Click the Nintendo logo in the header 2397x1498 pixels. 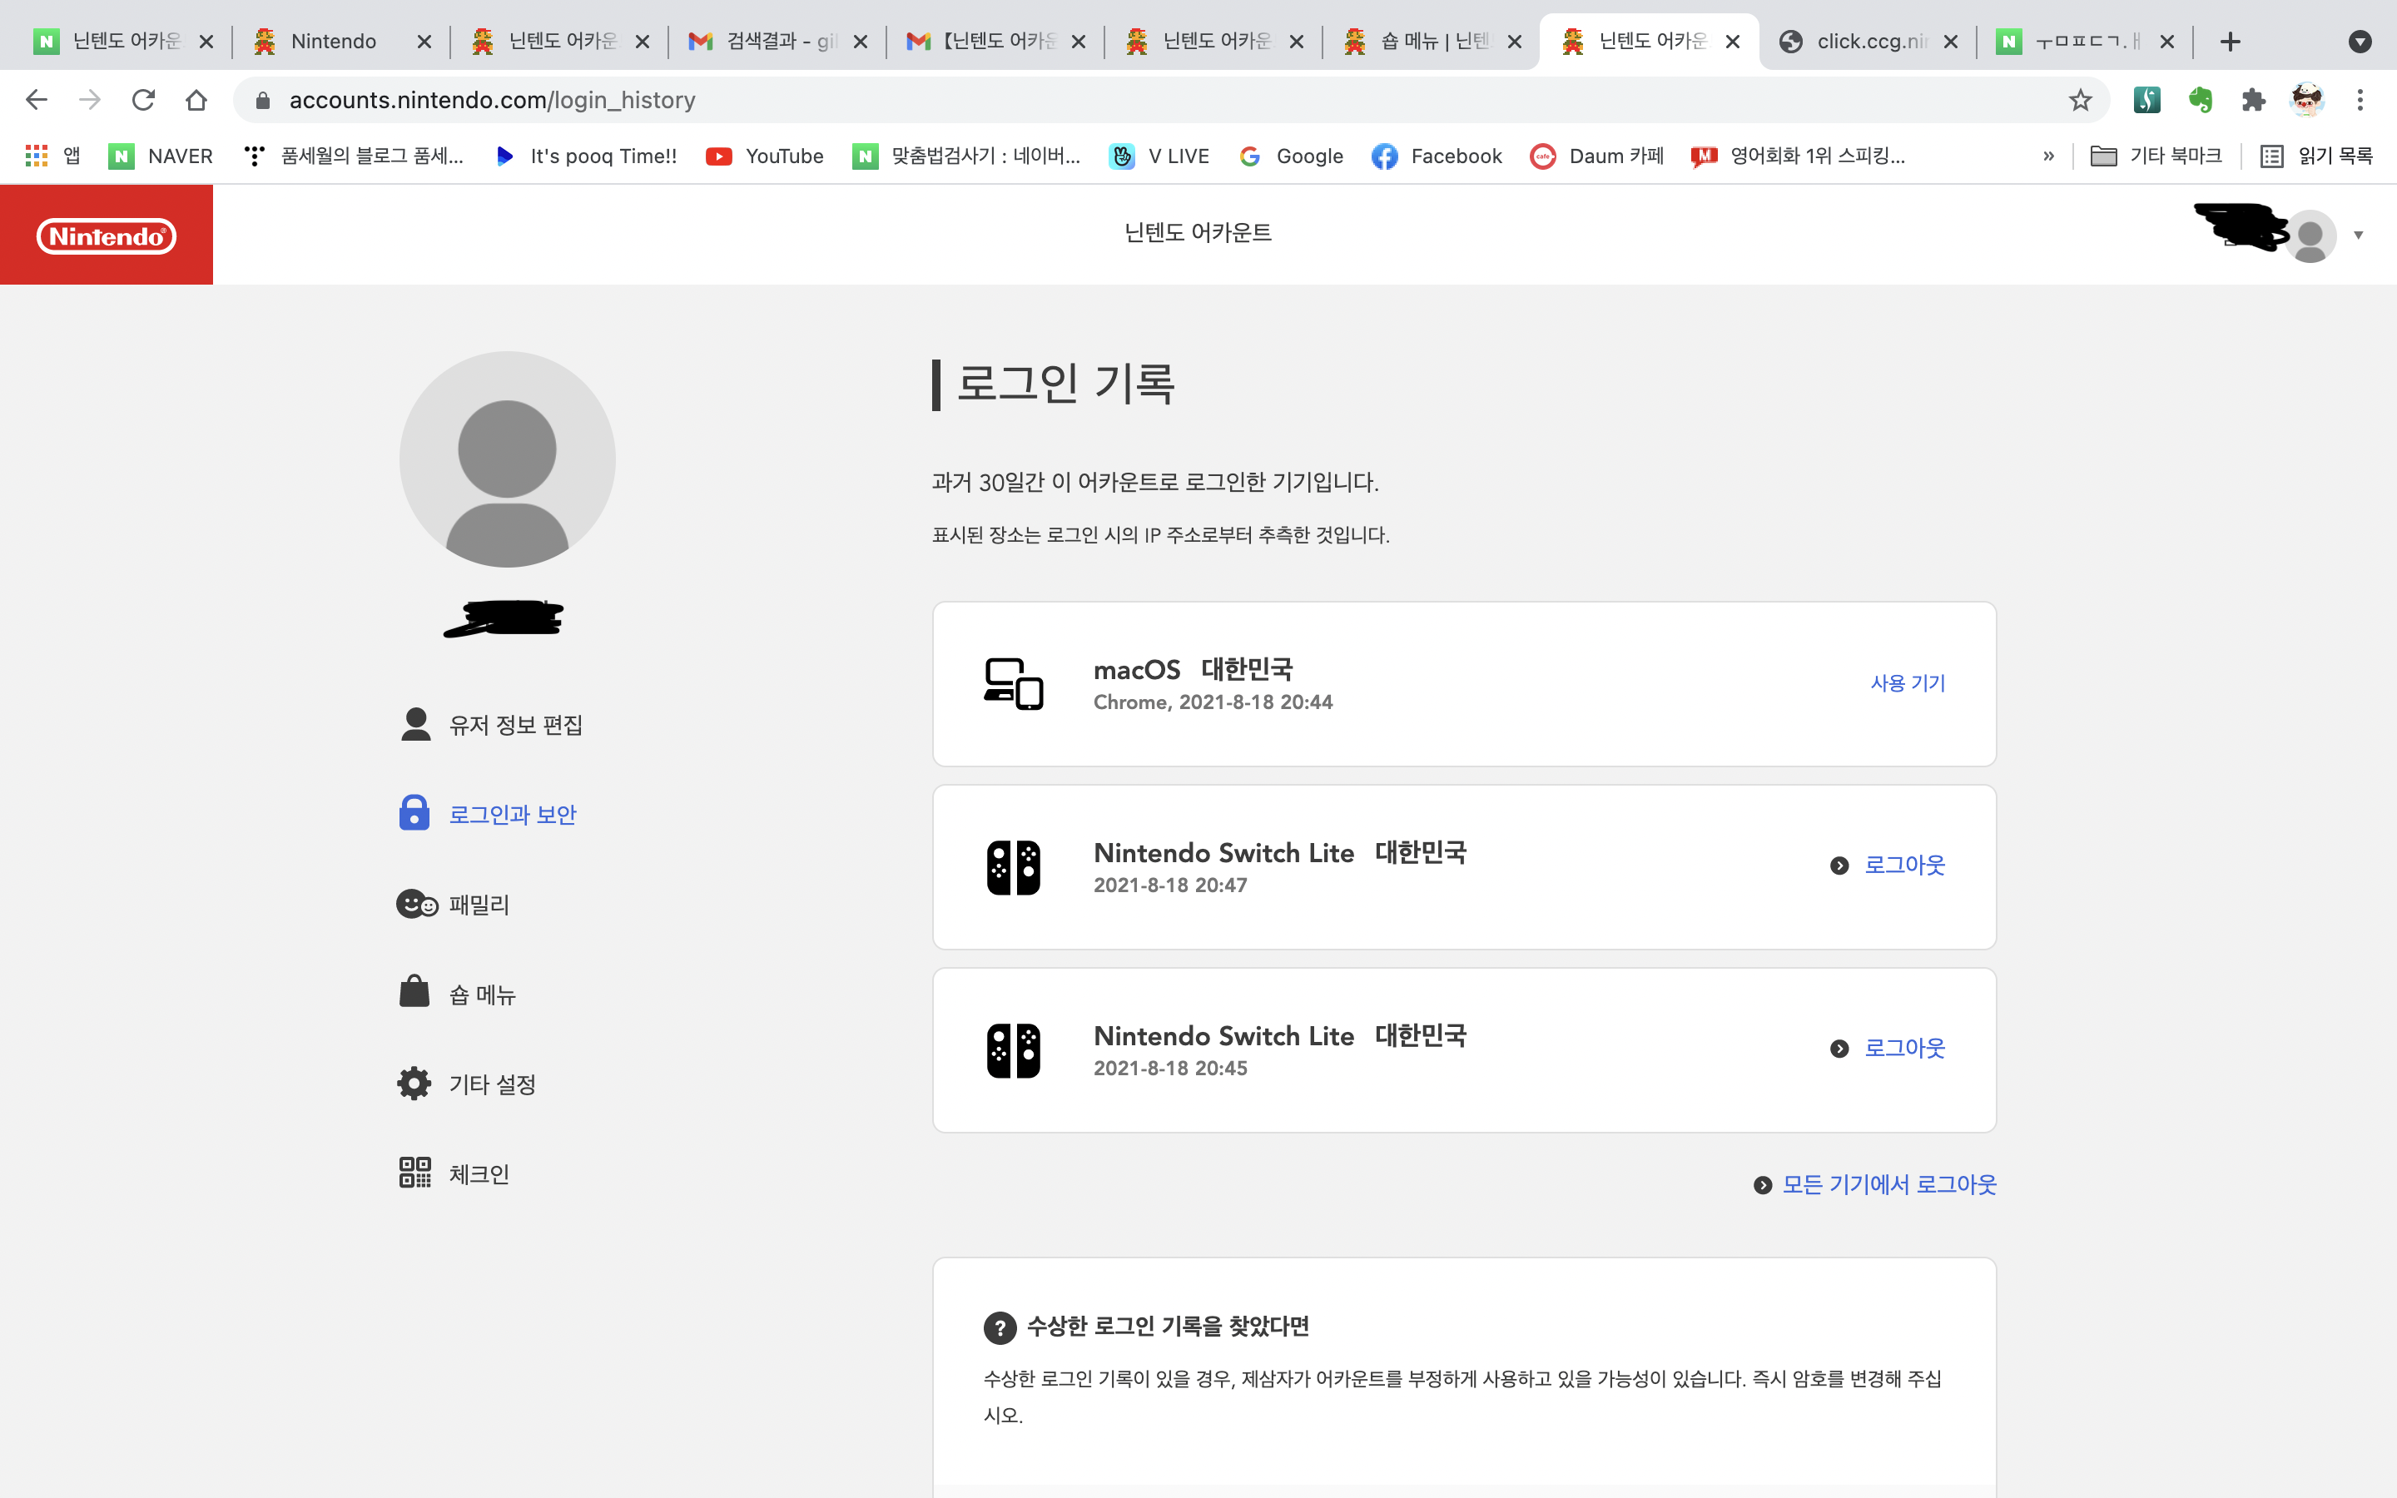click(x=106, y=236)
